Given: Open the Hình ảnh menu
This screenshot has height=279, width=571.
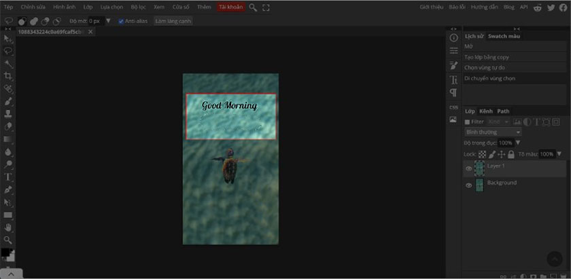Looking at the screenshot, I should click(65, 7).
